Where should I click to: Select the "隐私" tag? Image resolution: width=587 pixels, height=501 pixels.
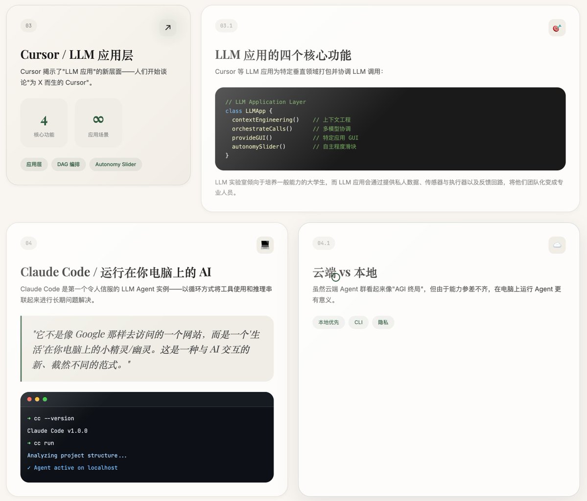click(383, 322)
